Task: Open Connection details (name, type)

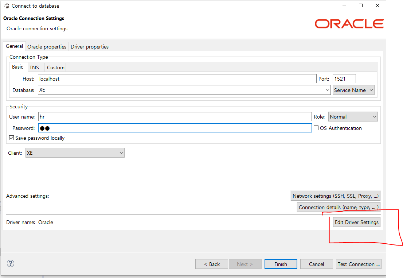Action: (x=339, y=207)
